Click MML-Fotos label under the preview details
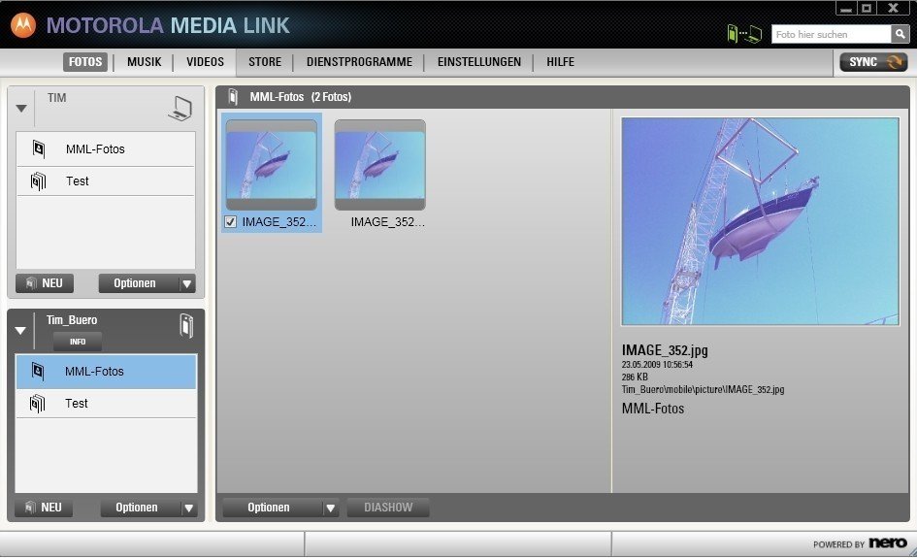Viewport: 917px width, 558px height. point(653,409)
